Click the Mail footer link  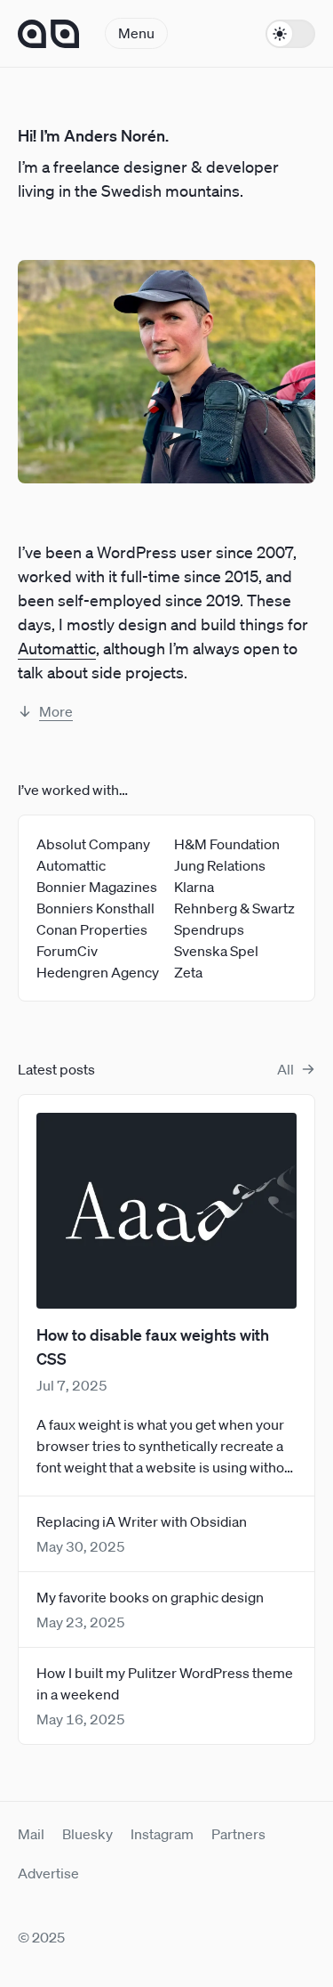pos(31,1834)
